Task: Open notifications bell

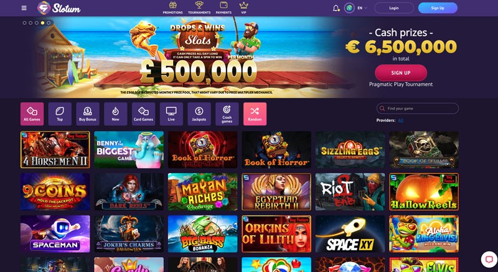Action: tap(336, 8)
